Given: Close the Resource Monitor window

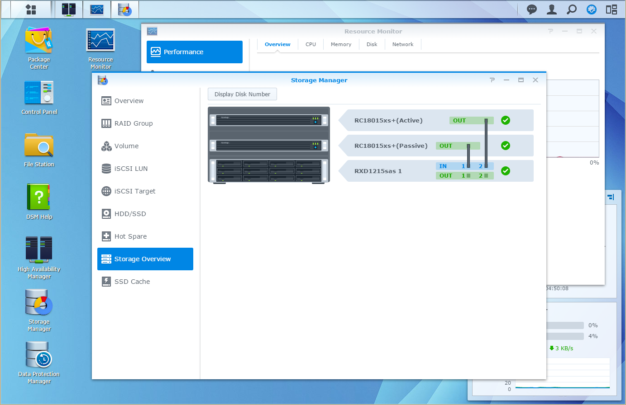Looking at the screenshot, I should point(594,31).
